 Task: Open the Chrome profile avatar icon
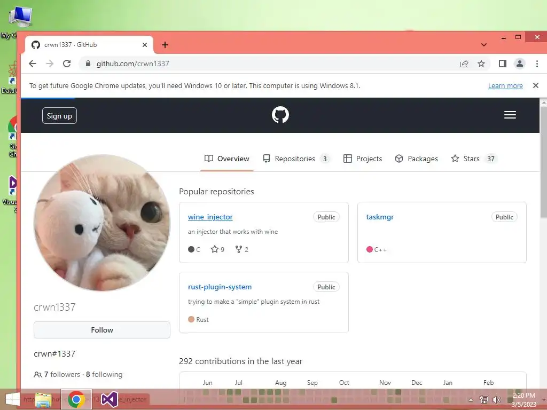click(519, 64)
